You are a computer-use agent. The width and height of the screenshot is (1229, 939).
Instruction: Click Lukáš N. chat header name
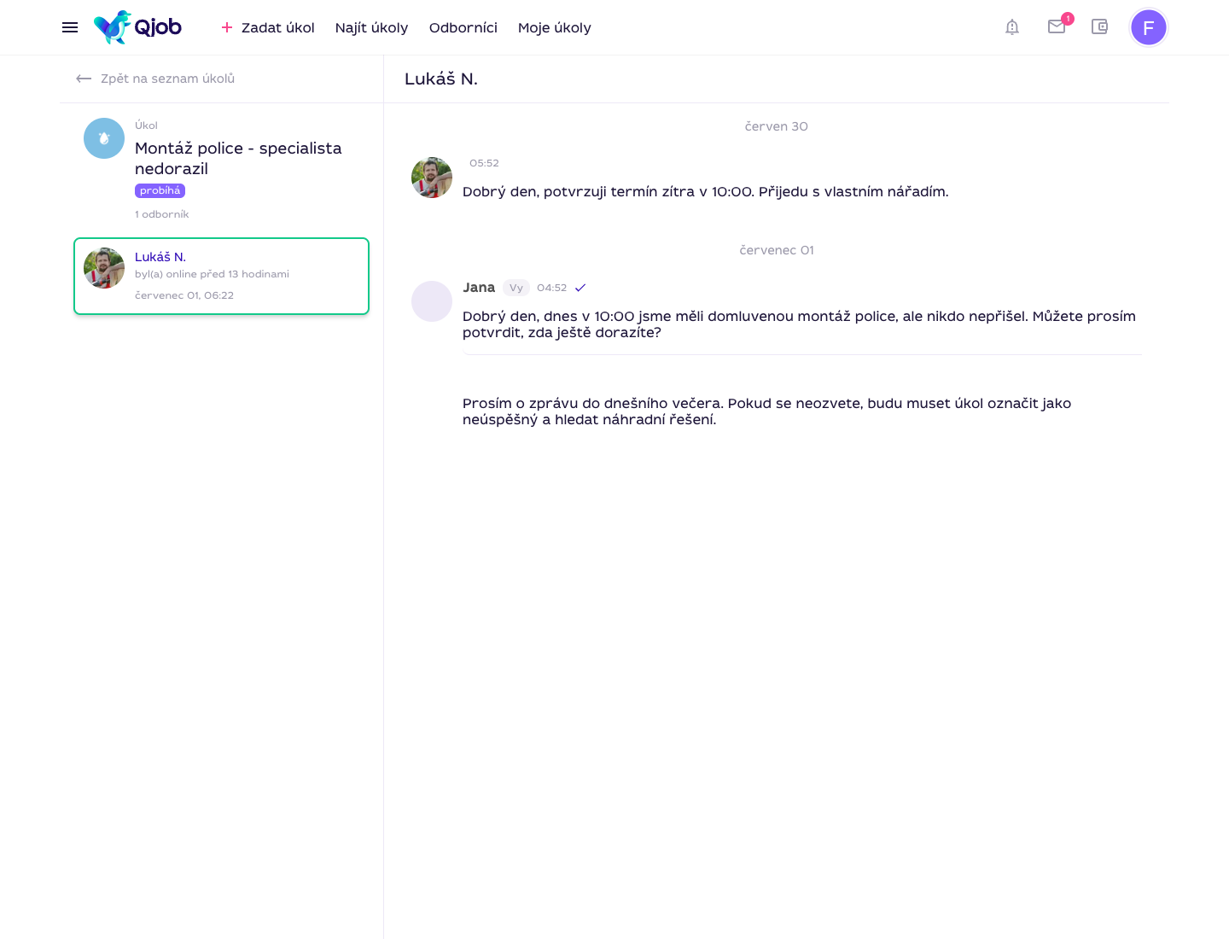[441, 79]
